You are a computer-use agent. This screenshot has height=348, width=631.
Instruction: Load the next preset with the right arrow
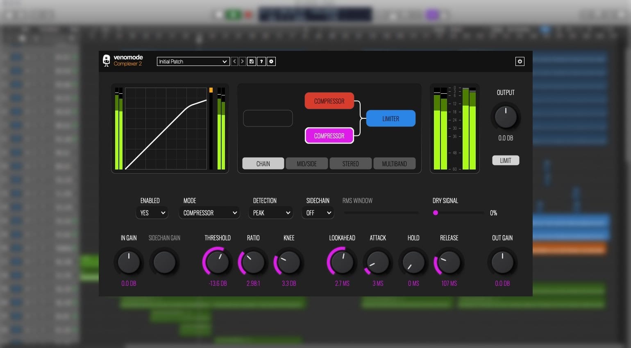click(242, 61)
